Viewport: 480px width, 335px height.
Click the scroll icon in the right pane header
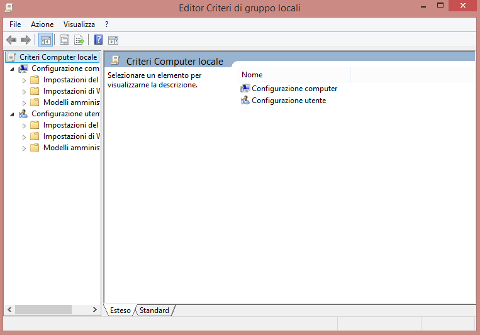(x=115, y=60)
